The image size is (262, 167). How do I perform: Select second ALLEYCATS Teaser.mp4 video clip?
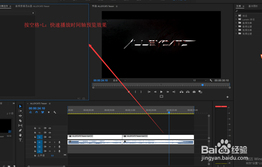[158, 137]
